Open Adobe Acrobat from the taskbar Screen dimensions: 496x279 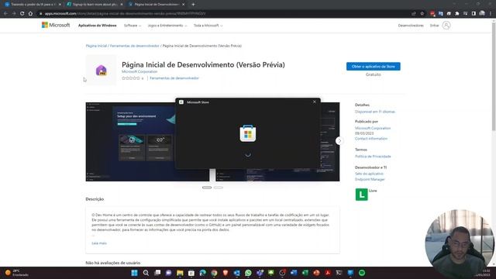328,273
